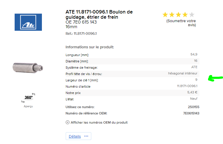Click the fourth yellow rating star
The height and width of the screenshot is (144, 223).
[185, 15]
